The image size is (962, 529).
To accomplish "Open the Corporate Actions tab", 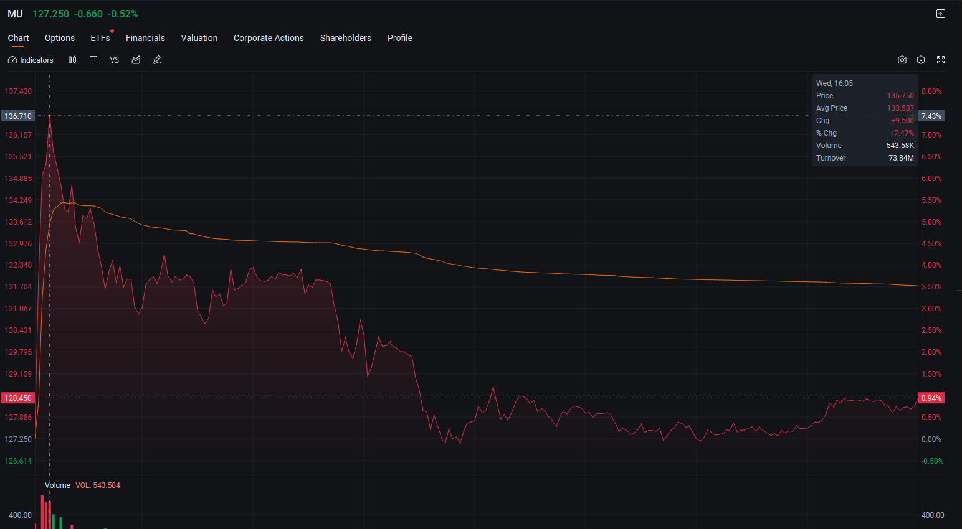I will click(269, 38).
